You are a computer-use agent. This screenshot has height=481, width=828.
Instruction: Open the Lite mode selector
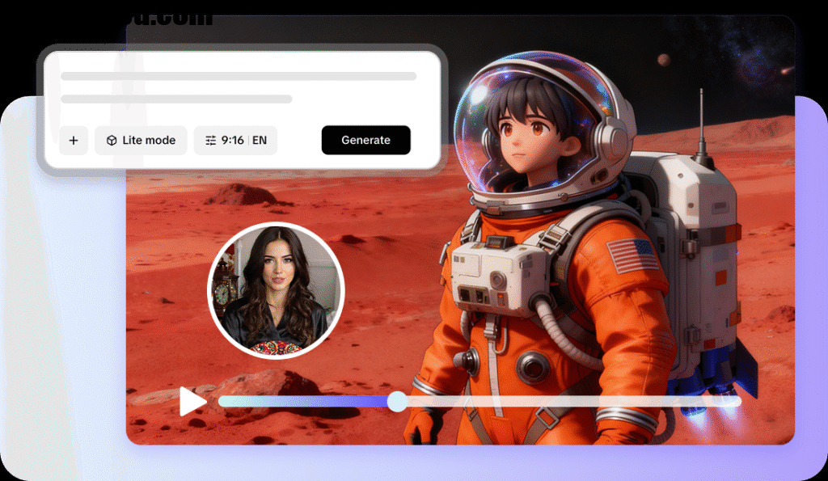pyautogui.click(x=142, y=141)
